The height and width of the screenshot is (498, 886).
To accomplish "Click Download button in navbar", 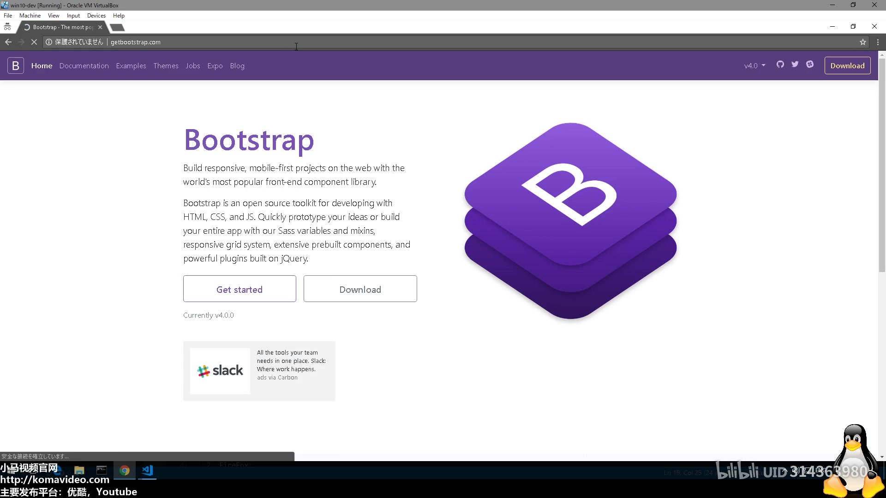I will click(x=847, y=65).
